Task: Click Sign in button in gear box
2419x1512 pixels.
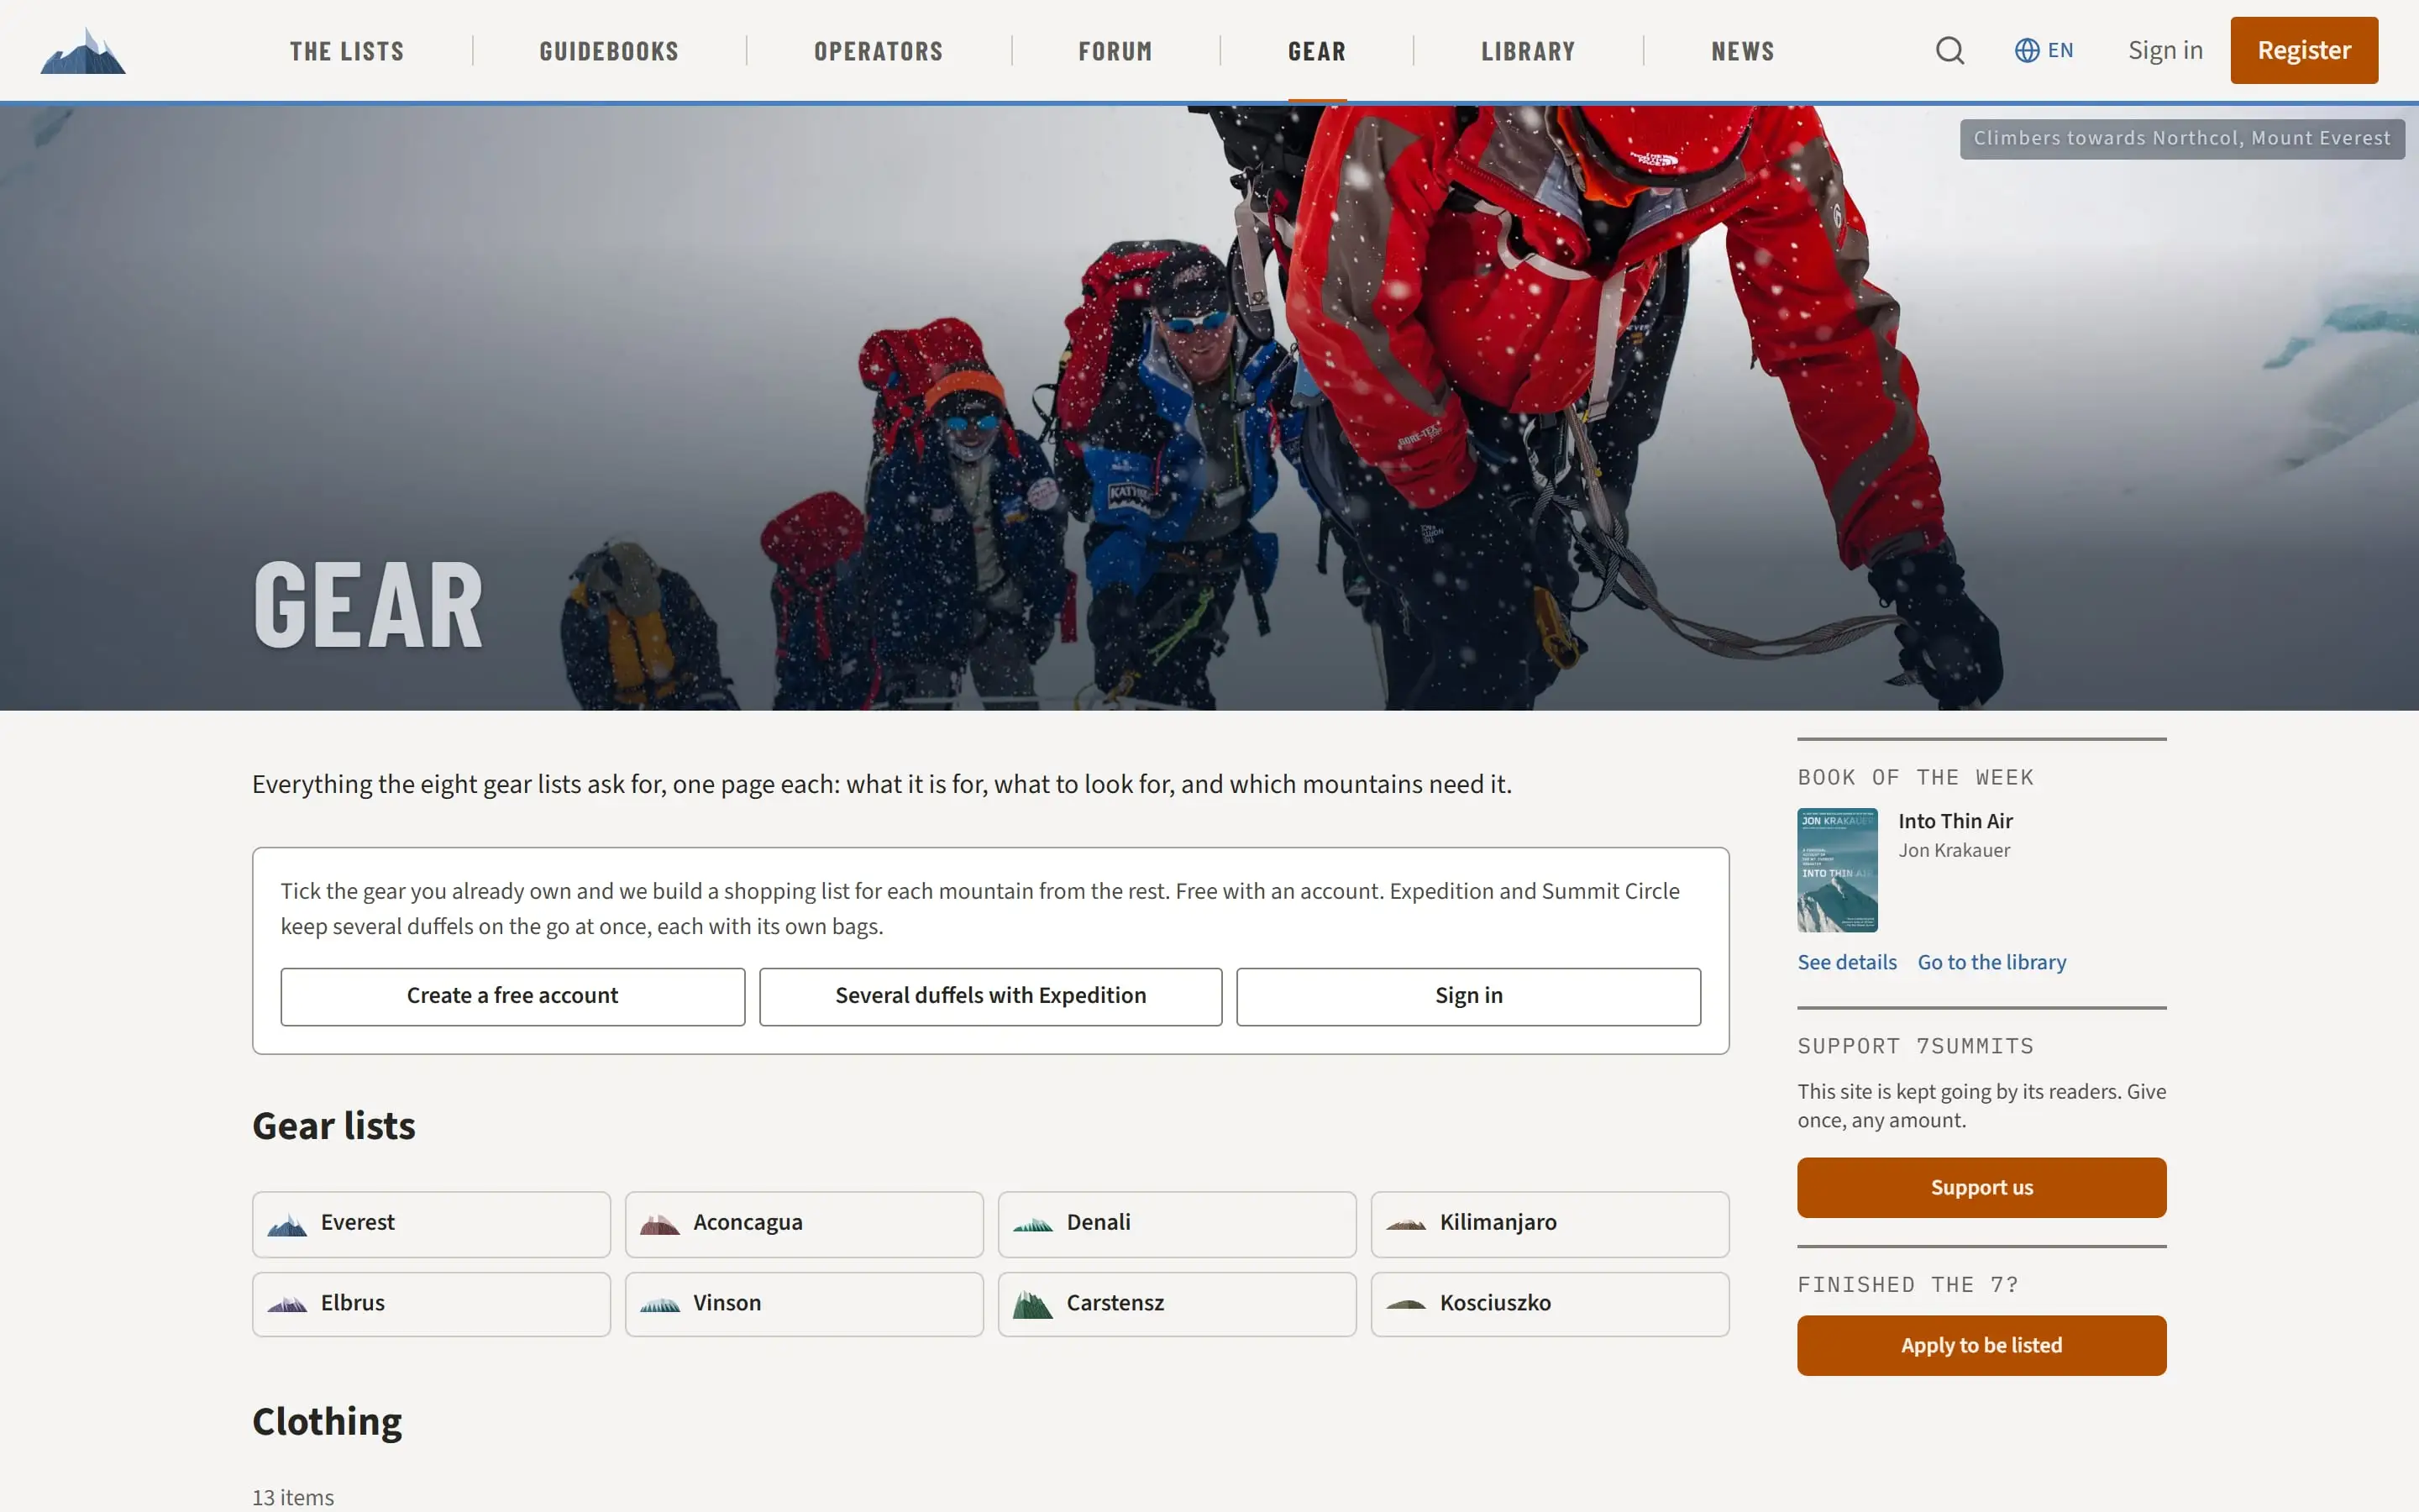Action: coord(1468,996)
